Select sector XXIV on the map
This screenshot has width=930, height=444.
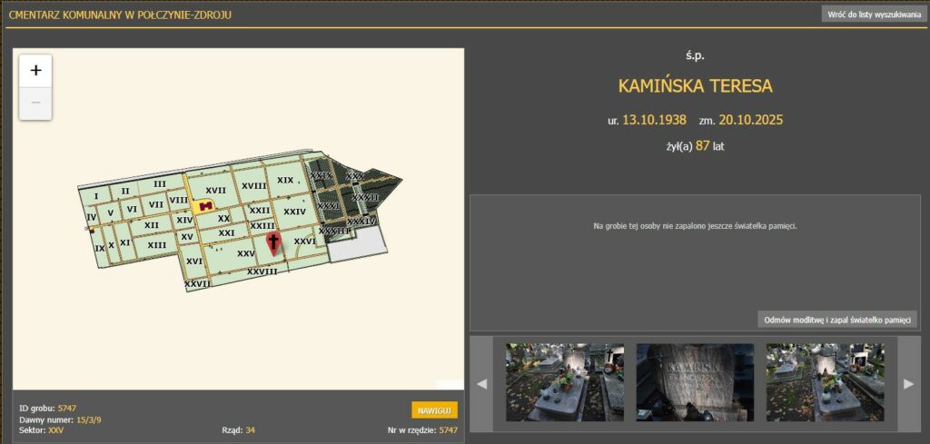[294, 212]
